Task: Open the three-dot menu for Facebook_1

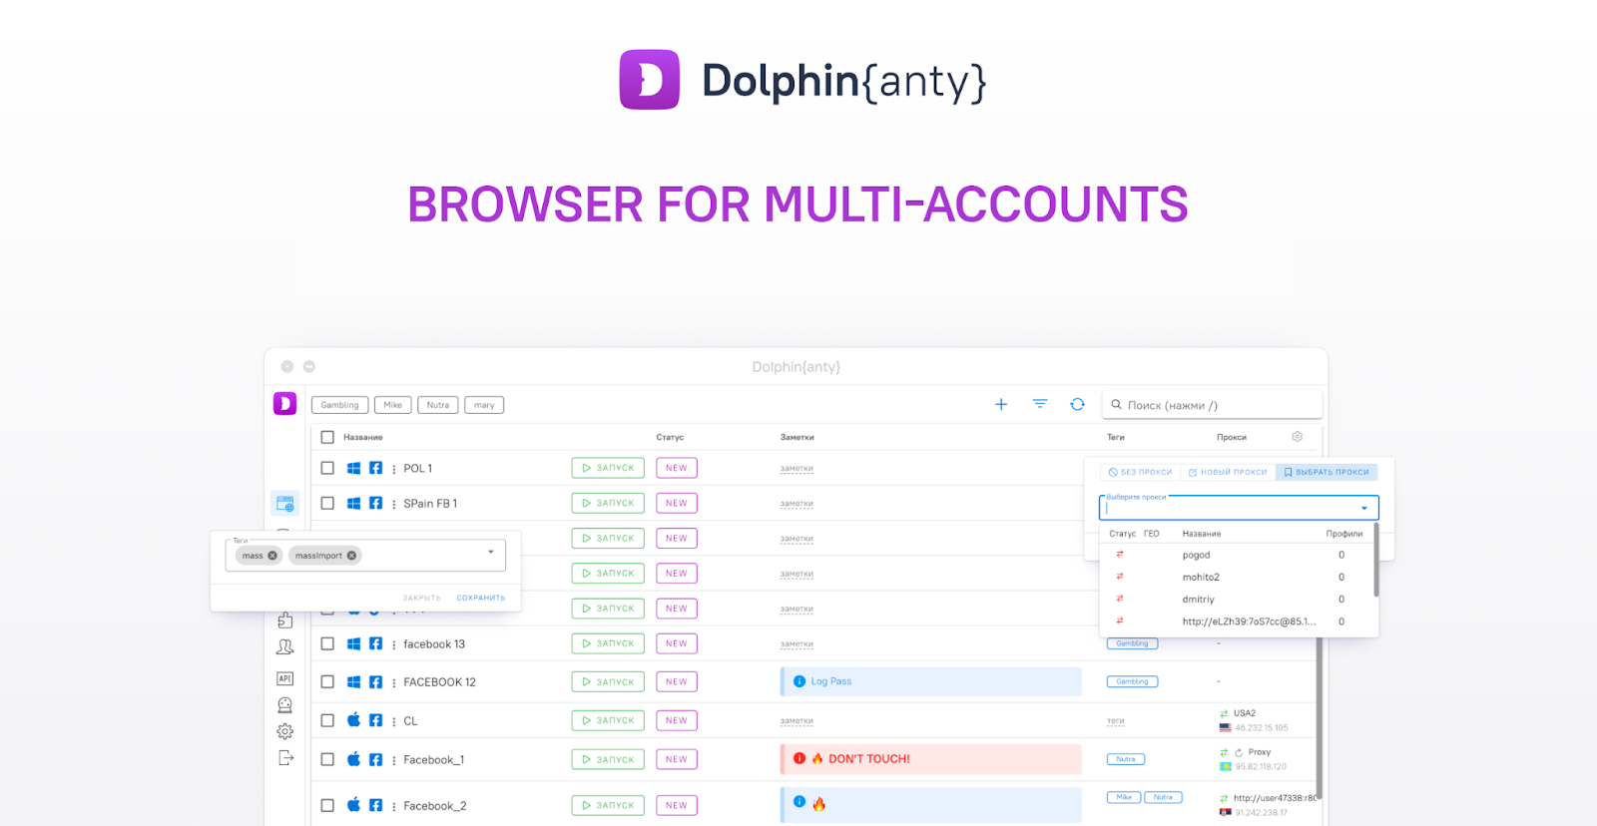Action: click(x=394, y=760)
